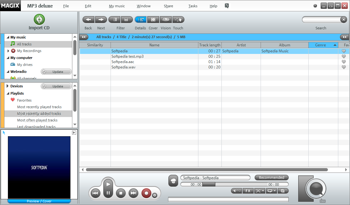Select My drives in the tree
Viewport: 350px width, 205px height.
tap(25, 65)
